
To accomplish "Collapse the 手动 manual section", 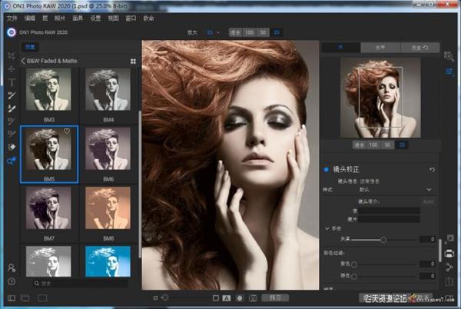I will click(x=327, y=228).
